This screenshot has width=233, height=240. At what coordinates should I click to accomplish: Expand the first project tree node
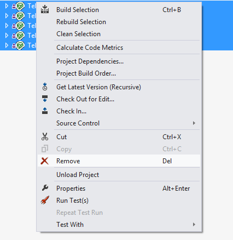[x=7, y=6]
